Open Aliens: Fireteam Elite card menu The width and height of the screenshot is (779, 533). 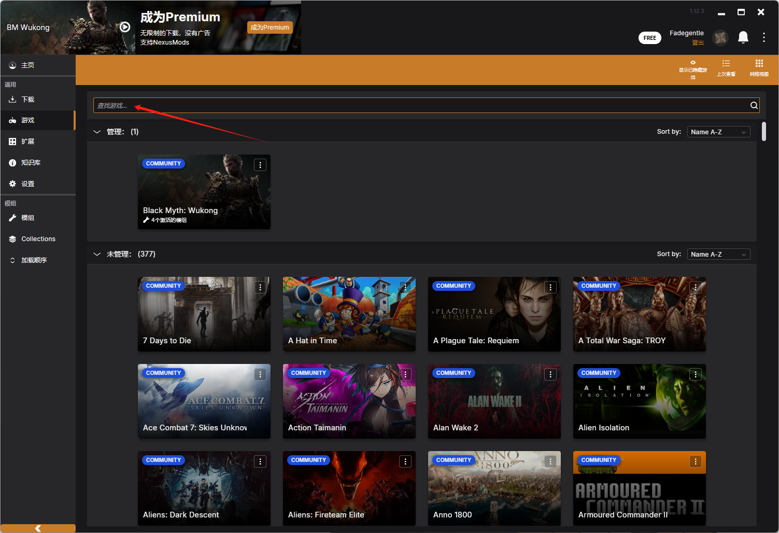405,461
